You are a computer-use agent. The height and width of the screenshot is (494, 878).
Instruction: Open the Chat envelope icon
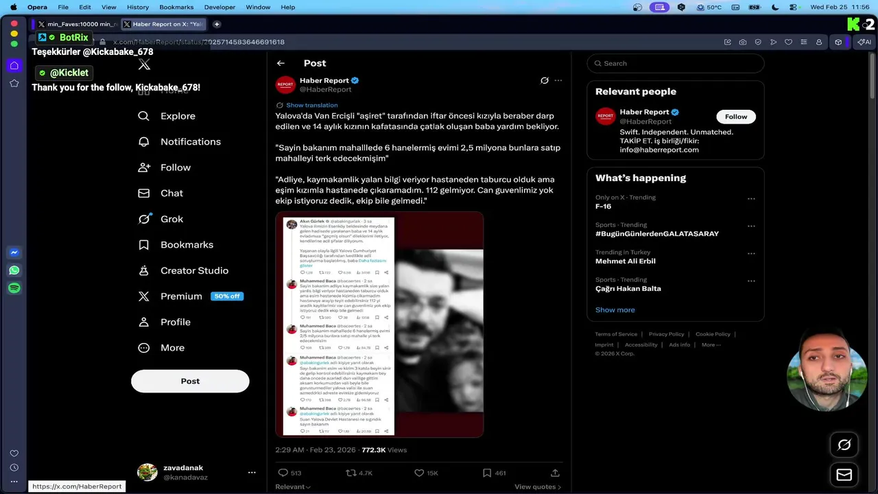click(143, 193)
